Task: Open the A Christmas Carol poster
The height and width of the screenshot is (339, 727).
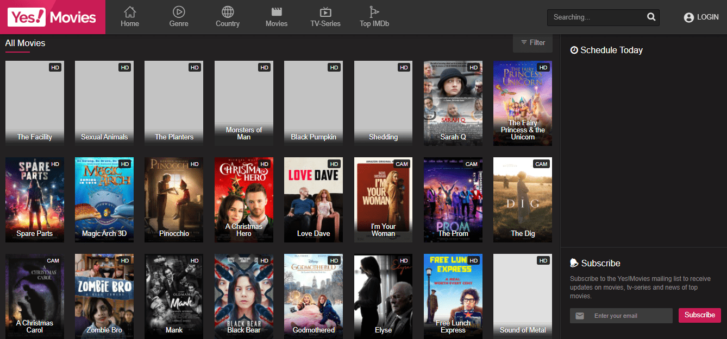Action: click(x=35, y=296)
